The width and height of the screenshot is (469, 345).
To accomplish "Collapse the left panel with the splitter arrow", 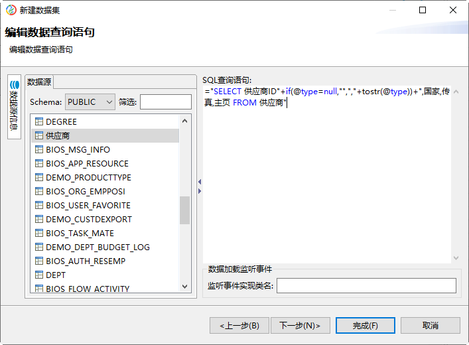I will (200, 182).
